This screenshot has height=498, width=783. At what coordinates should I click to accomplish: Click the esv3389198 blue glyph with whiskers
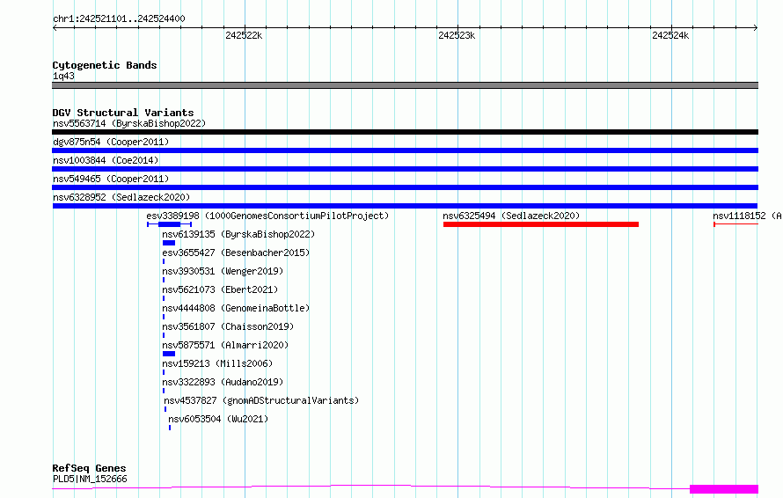click(169, 224)
